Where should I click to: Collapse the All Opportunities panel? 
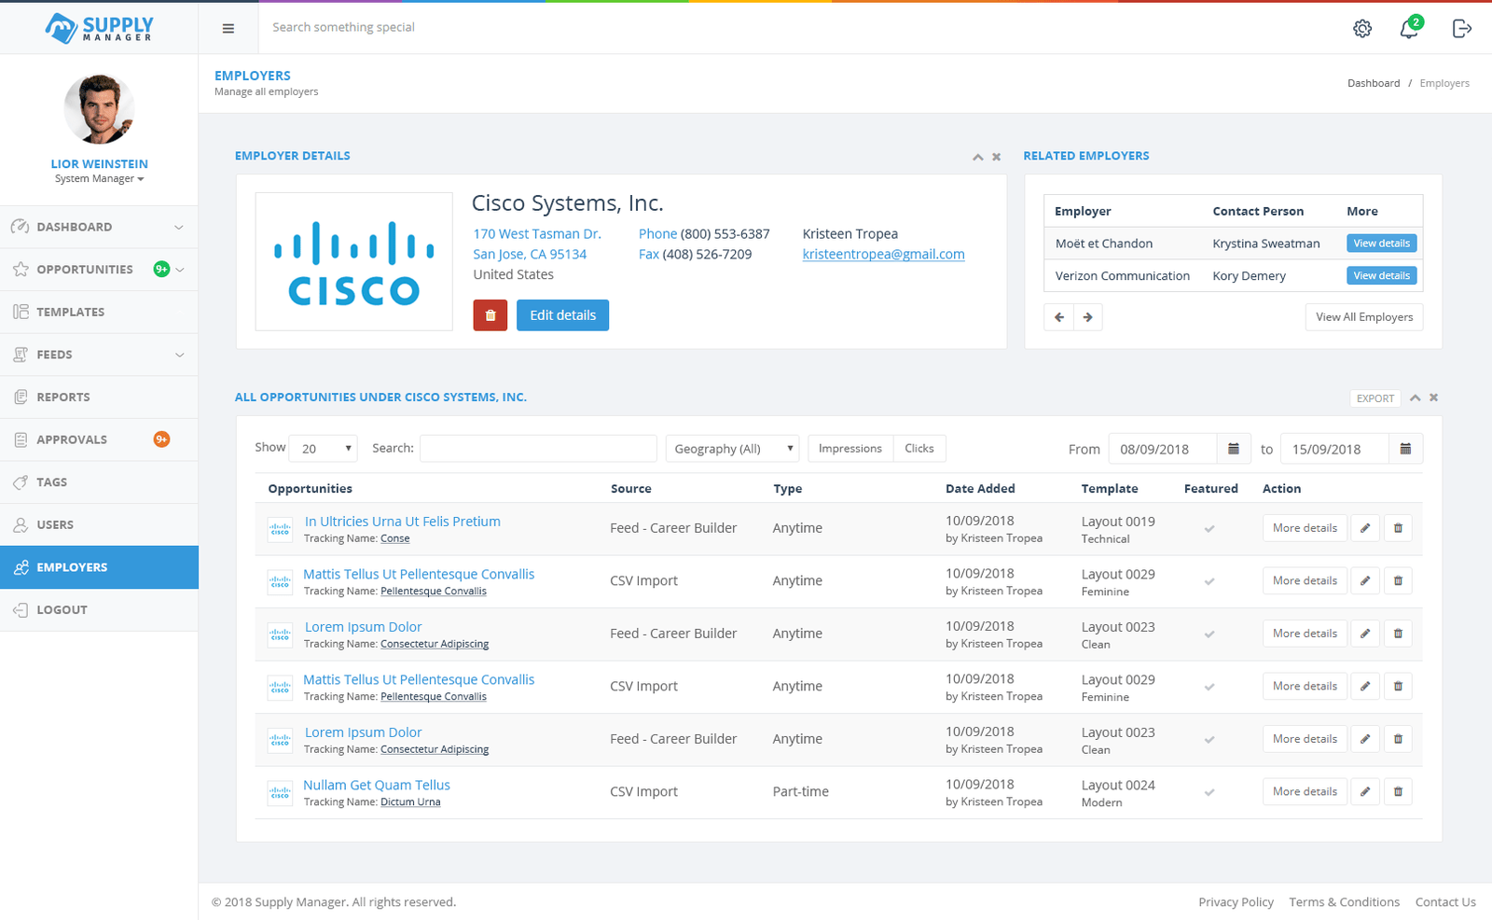point(1416,397)
